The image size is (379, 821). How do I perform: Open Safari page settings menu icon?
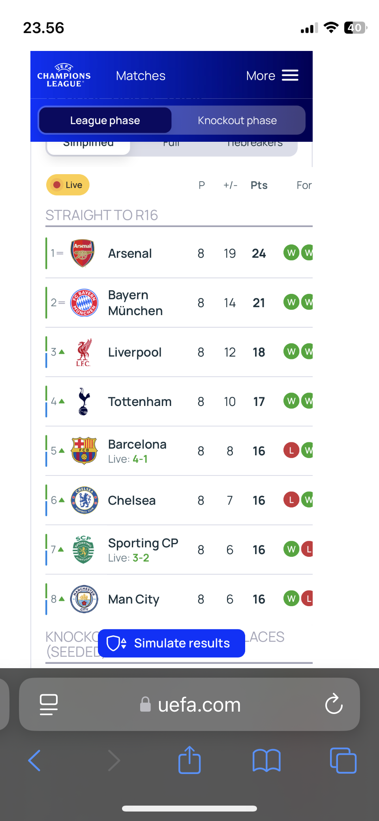49,704
